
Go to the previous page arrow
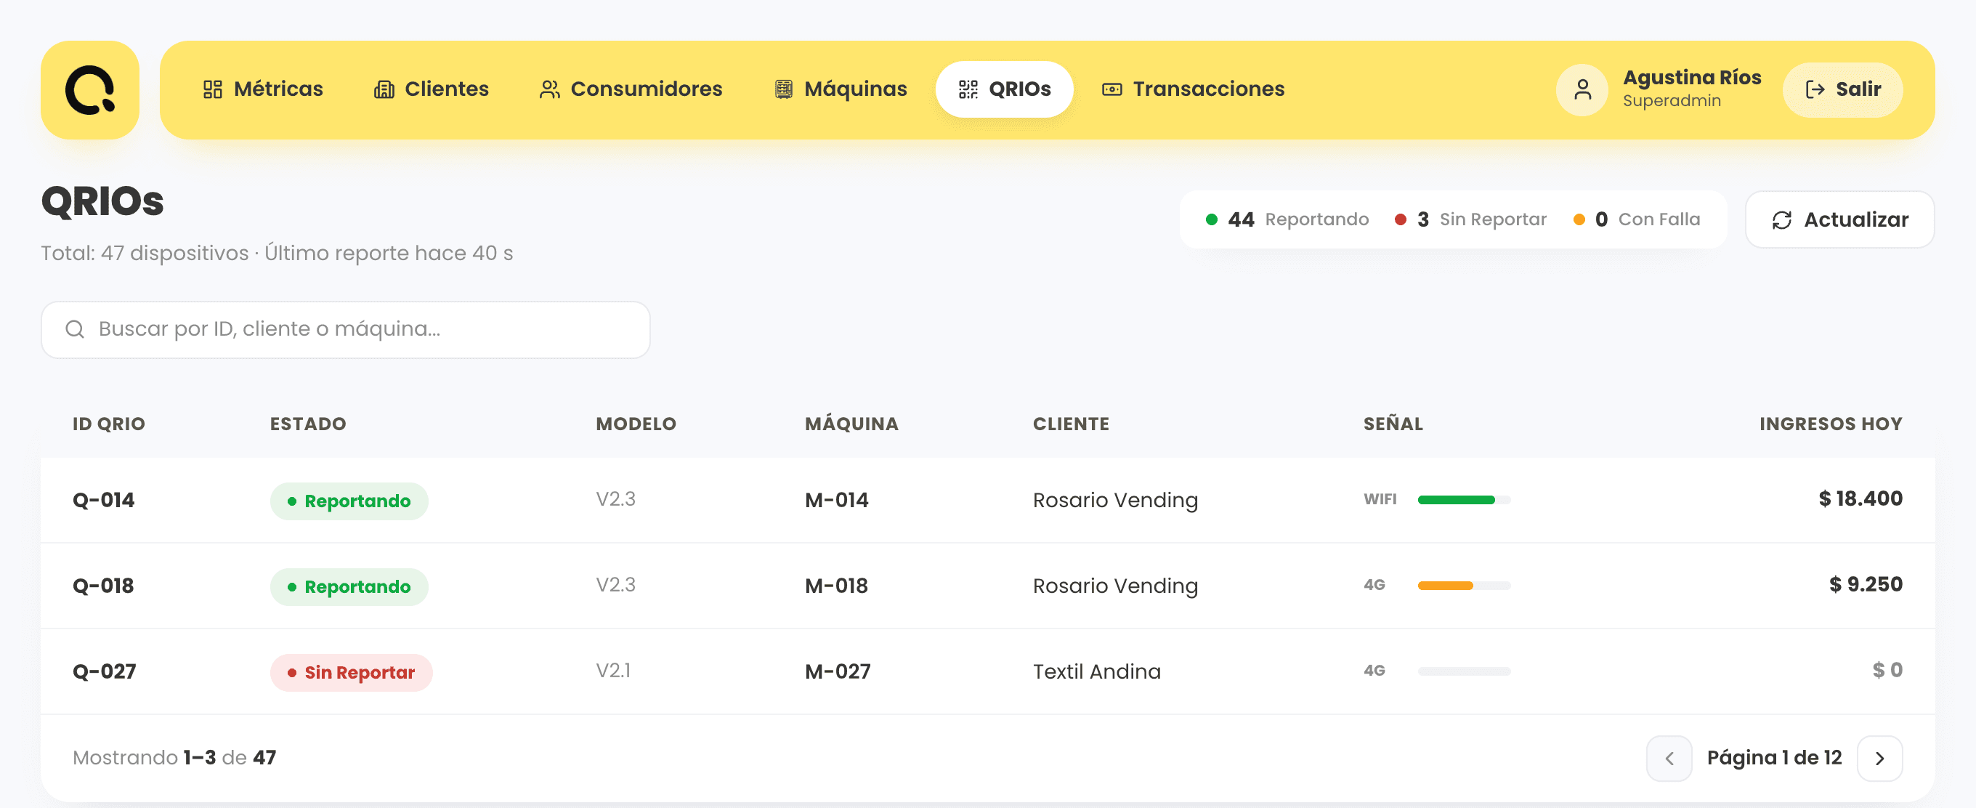point(1669,758)
